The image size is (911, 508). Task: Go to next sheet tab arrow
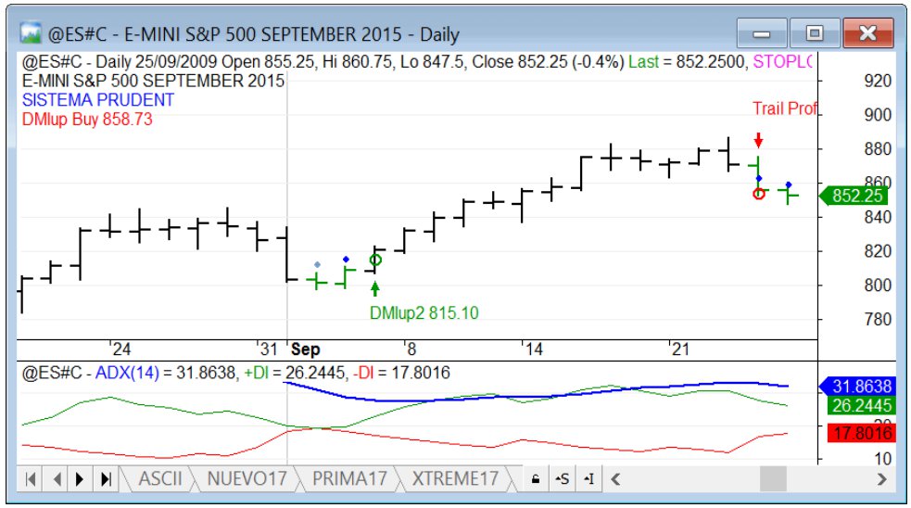click(81, 479)
